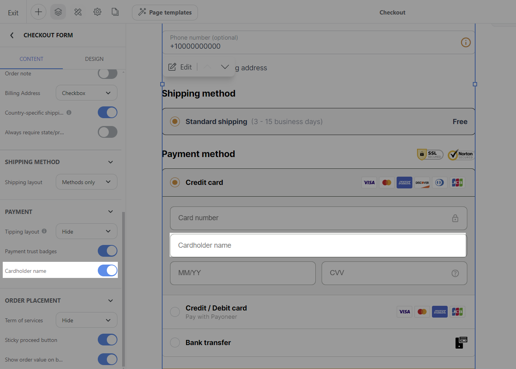This screenshot has width=516, height=369.
Task: Click the Amex logo in Credit card row
Action: tap(404, 183)
